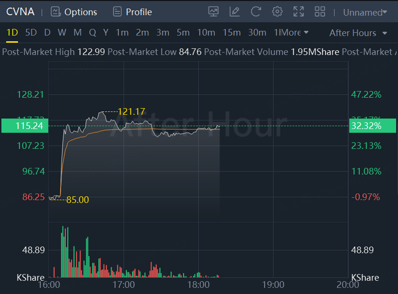Select the 15m interval tab

pos(231,33)
